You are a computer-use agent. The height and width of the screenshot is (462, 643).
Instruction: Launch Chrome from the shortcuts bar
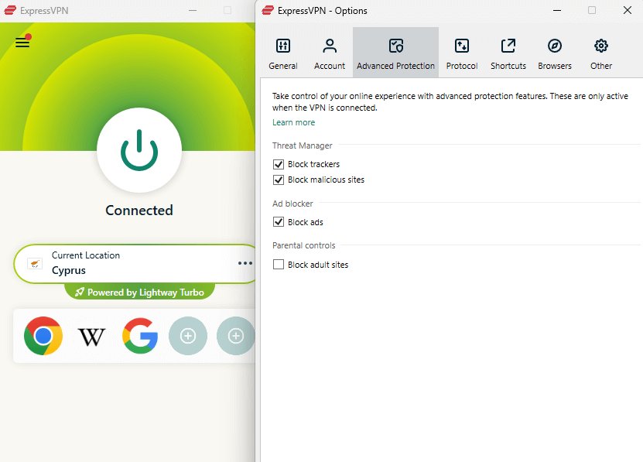pos(43,336)
